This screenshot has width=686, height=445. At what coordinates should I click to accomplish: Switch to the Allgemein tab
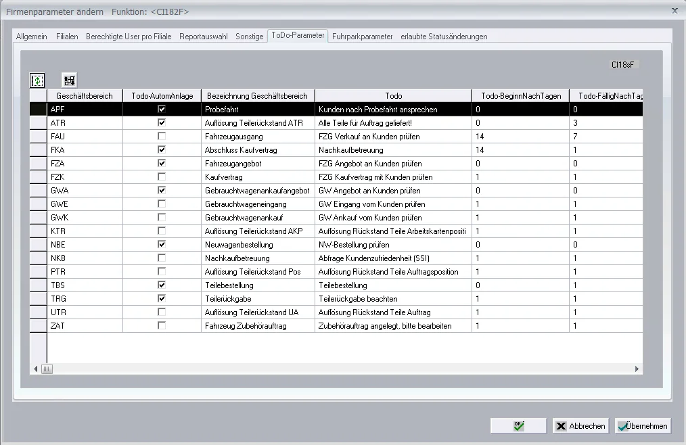[x=32, y=37]
